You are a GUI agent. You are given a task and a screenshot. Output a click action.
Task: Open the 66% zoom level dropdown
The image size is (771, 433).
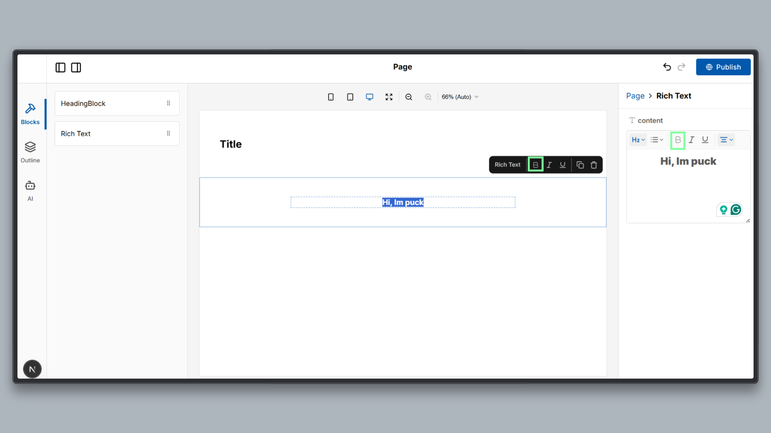(459, 97)
